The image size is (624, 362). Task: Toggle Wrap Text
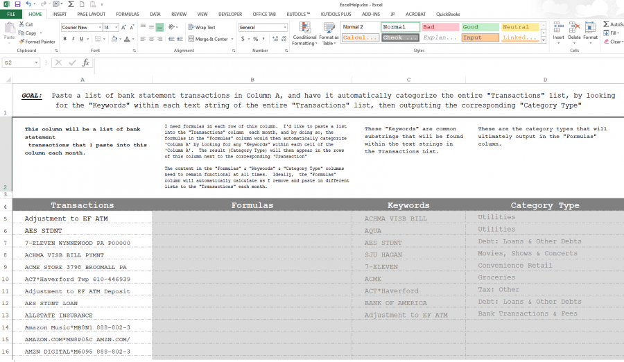tap(202, 27)
